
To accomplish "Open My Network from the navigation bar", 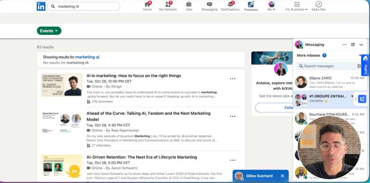I will point(168,6).
